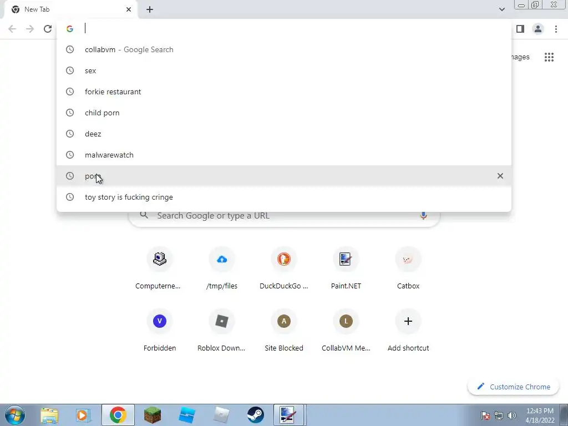Open the Action Center flag in tray
This screenshot has width=568, height=426.
click(485, 415)
